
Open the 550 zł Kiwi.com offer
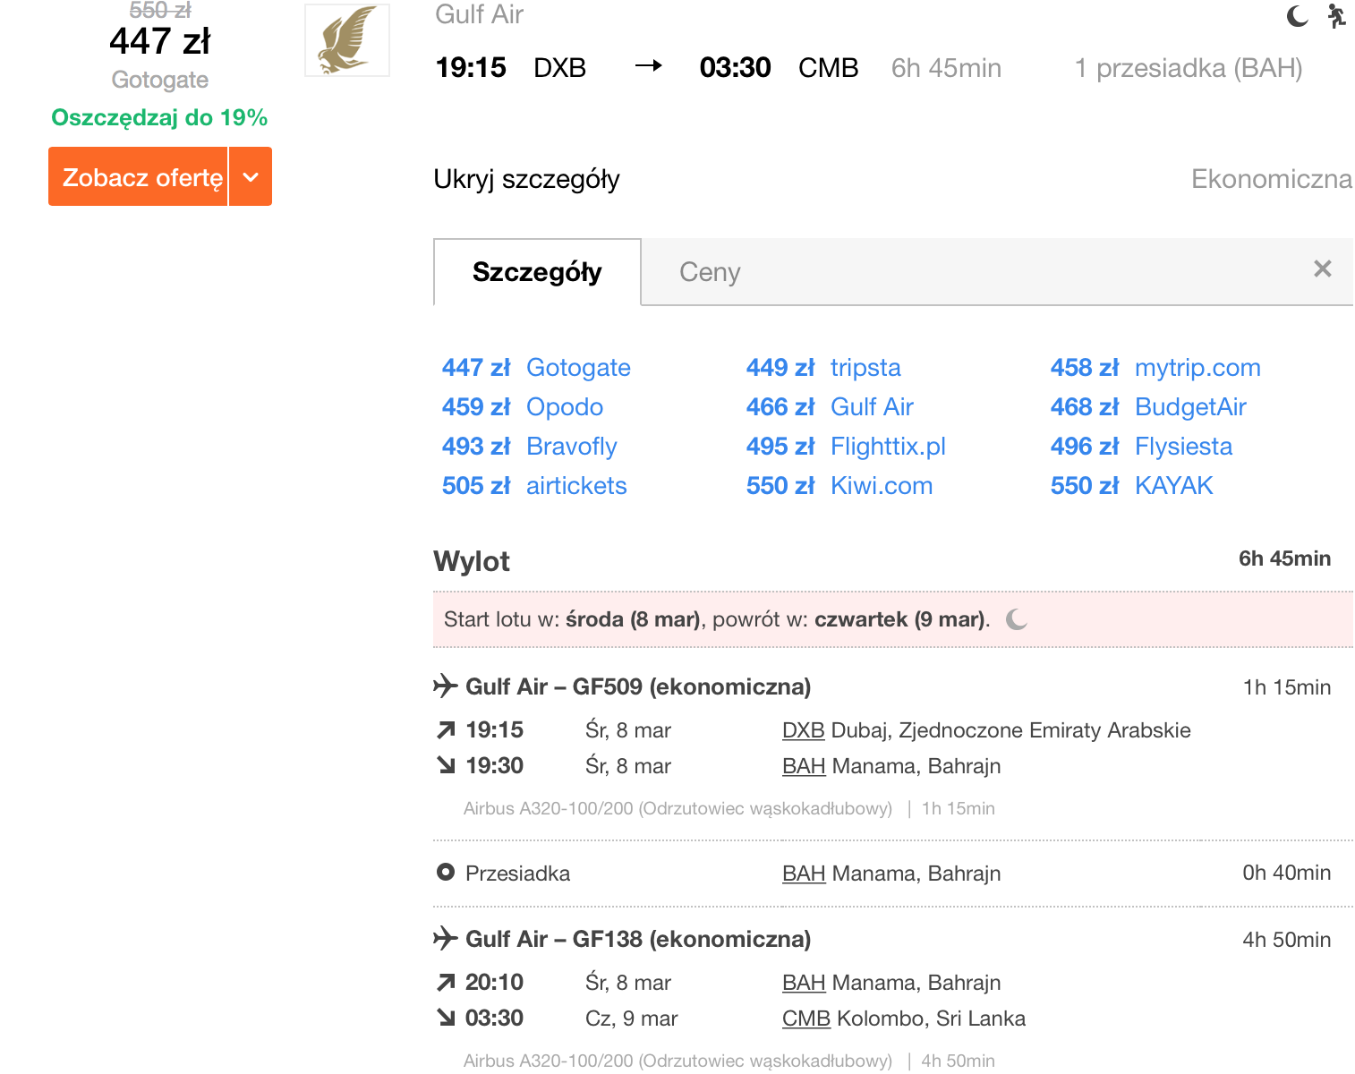point(839,486)
